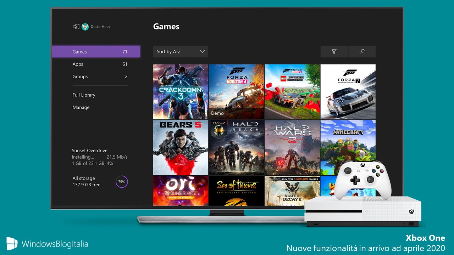Open the Groups menu item
Image resolution: width=454 pixels, height=255 pixels.
96,76
